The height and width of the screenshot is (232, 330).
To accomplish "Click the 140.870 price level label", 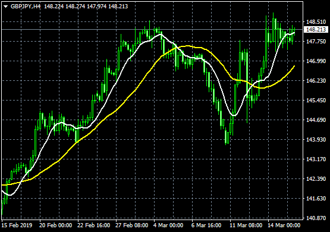I will pyautogui.click(x=316, y=218).
